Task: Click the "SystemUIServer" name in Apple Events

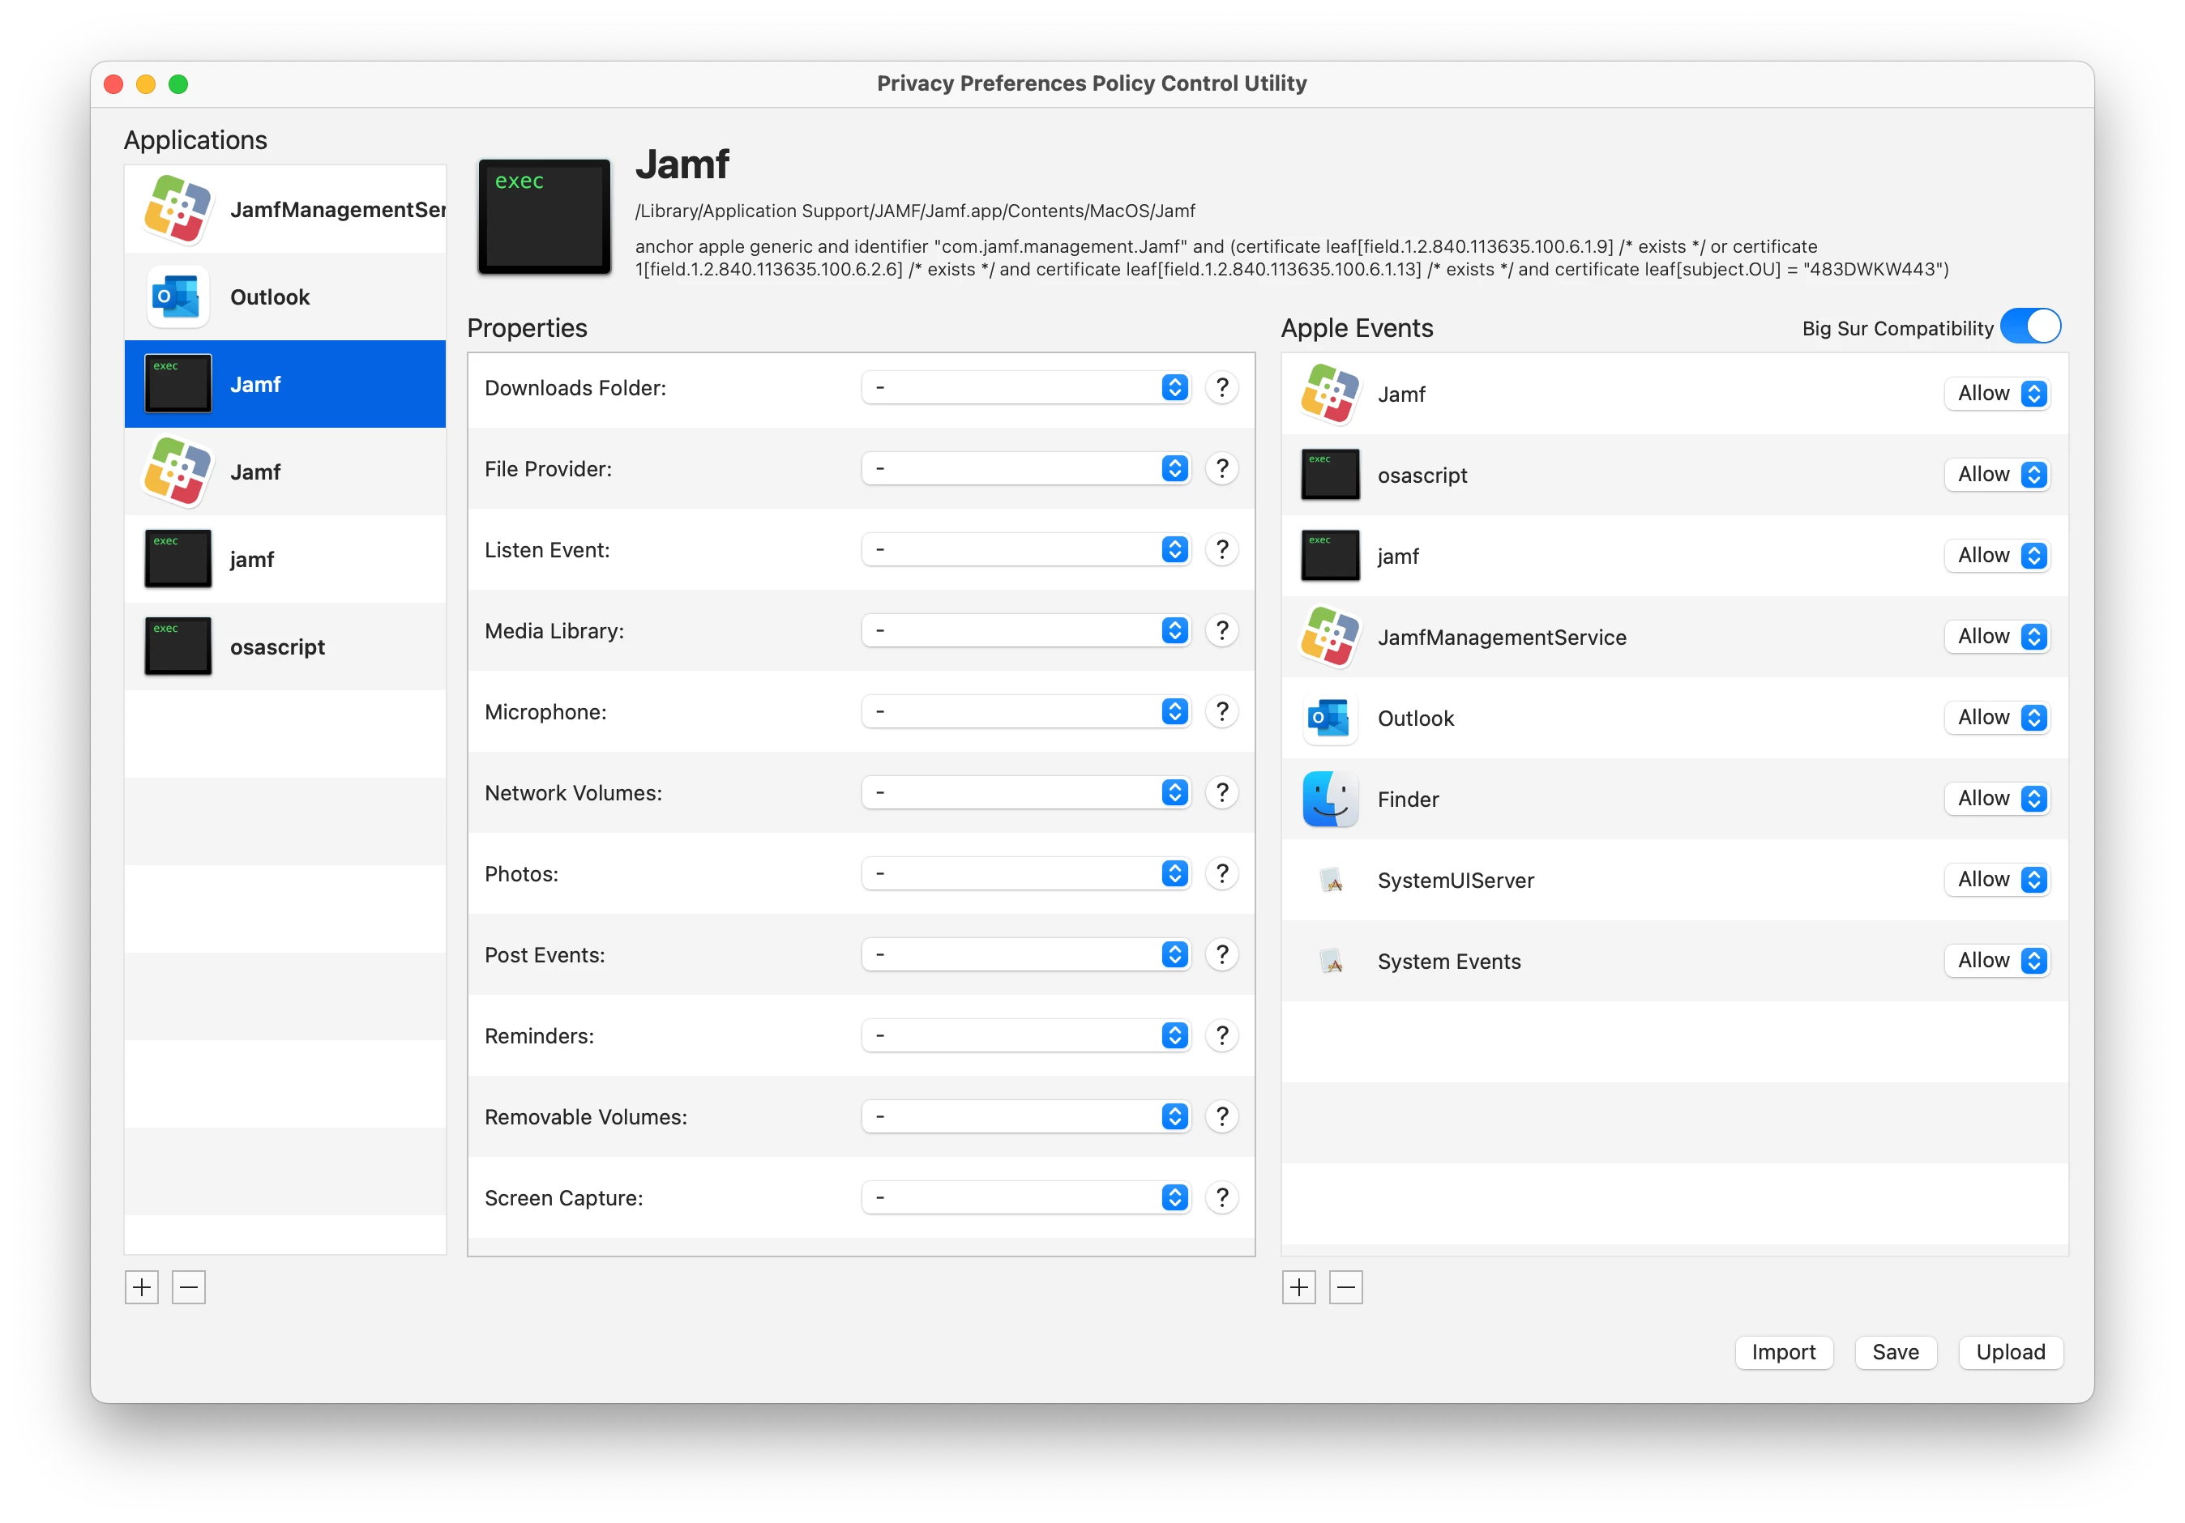Action: pyautogui.click(x=1456, y=881)
